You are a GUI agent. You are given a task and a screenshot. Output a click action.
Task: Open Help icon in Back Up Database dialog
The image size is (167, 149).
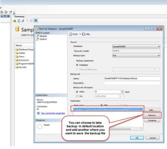[83, 34]
